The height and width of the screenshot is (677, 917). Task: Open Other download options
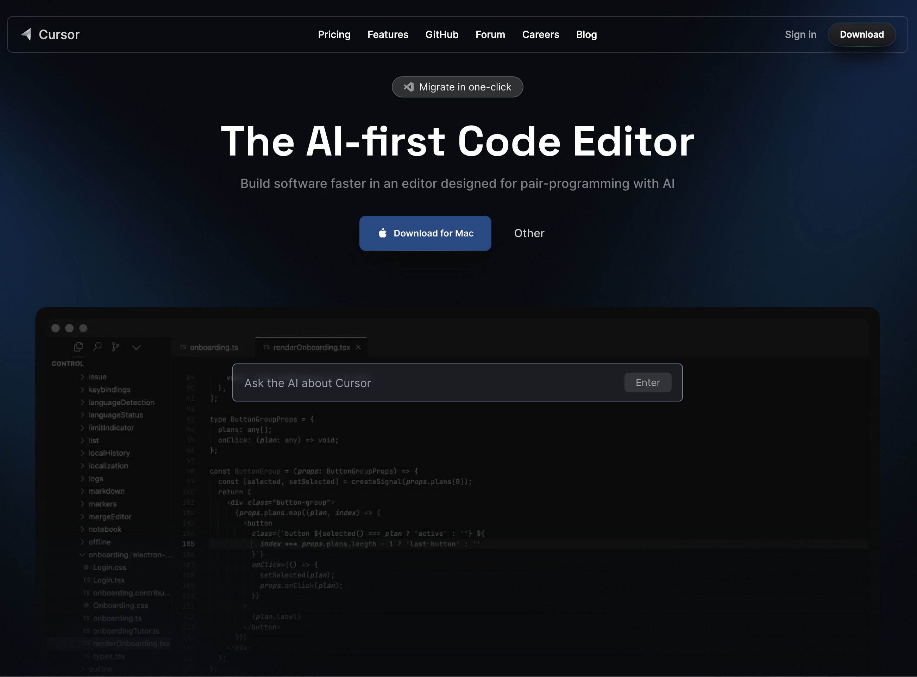(529, 233)
